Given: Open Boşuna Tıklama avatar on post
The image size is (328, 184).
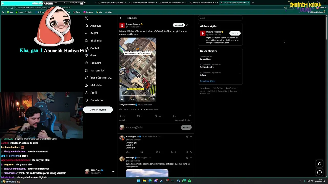Looking at the screenshot, I should point(122,25).
